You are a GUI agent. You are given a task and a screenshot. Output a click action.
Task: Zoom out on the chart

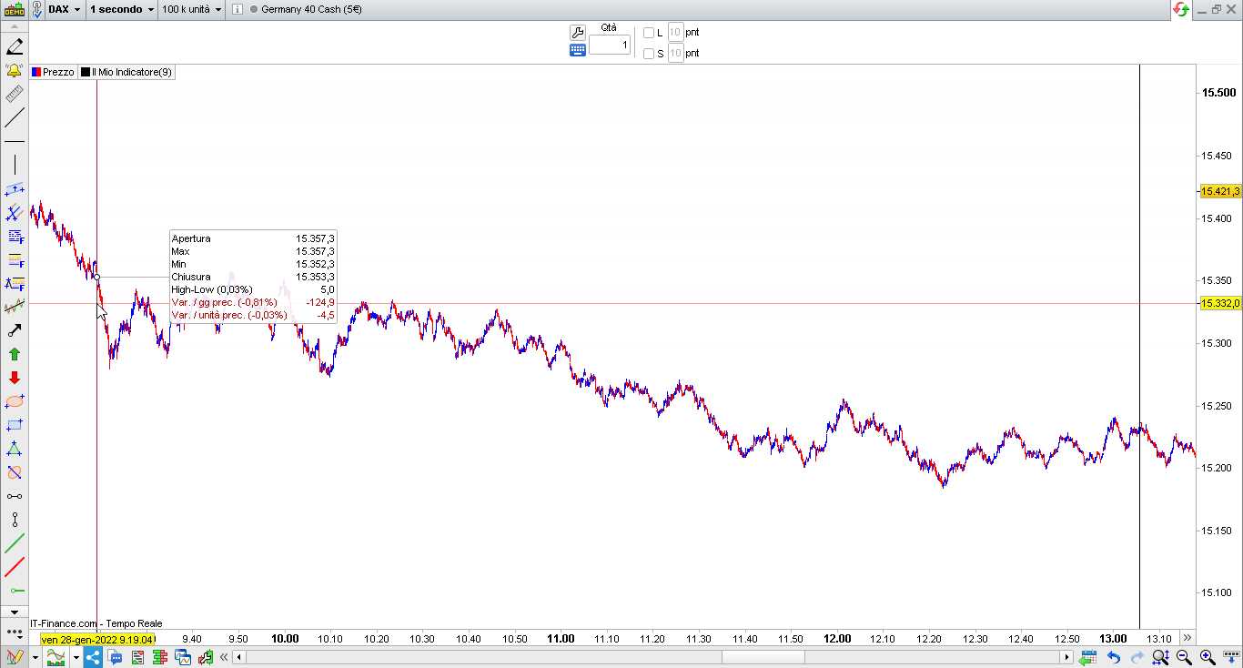pyautogui.click(x=1184, y=657)
